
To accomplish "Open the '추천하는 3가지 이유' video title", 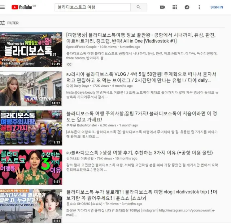I will [140, 153].
